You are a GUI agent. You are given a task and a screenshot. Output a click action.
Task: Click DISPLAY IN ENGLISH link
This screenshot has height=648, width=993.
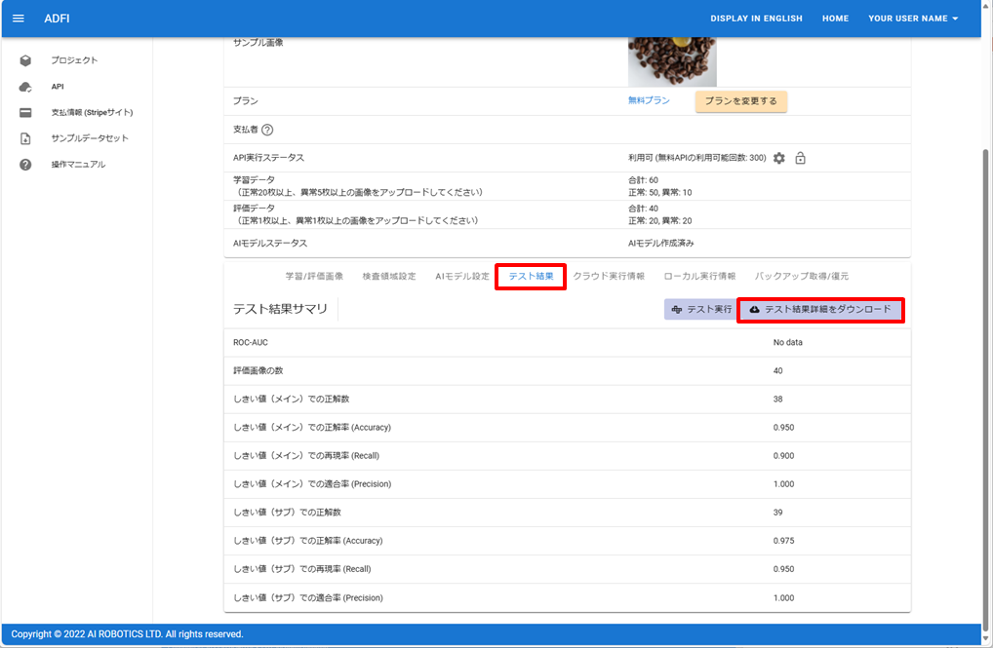point(756,19)
